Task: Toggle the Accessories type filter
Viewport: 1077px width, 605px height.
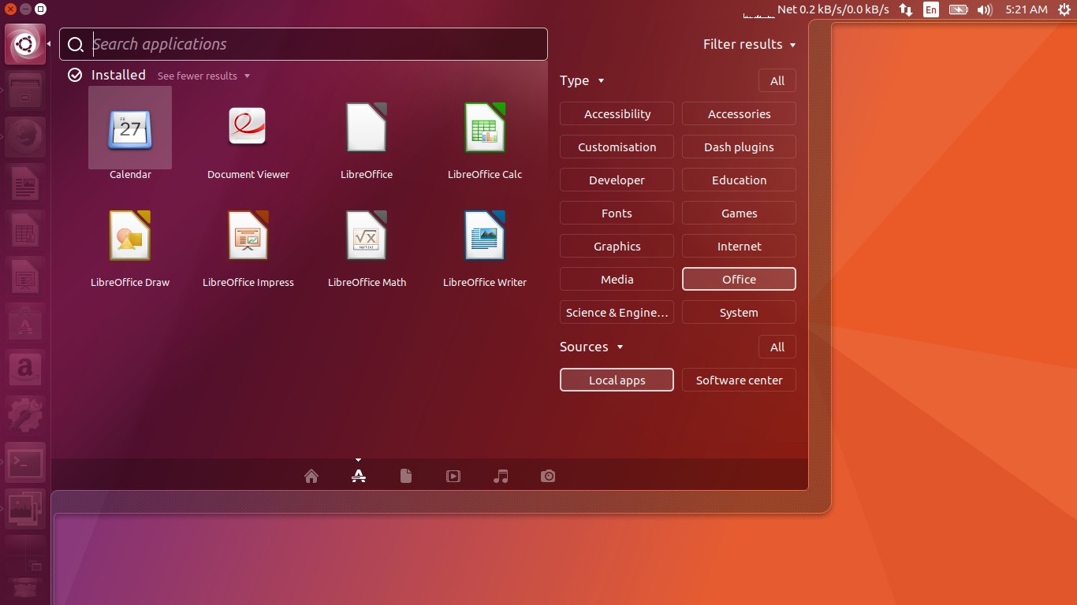Action: 739,113
